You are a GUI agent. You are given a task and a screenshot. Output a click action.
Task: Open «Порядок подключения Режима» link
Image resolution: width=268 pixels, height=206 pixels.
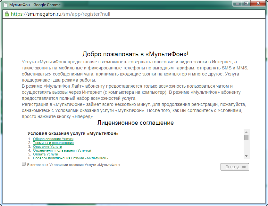[x=71, y=158]
